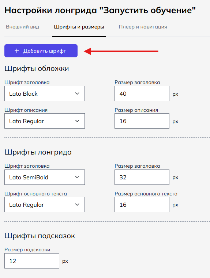Click chevron arrow of Lato SemiBold dropdown
Screen dimensions: 210x278
tap(77, 177)
